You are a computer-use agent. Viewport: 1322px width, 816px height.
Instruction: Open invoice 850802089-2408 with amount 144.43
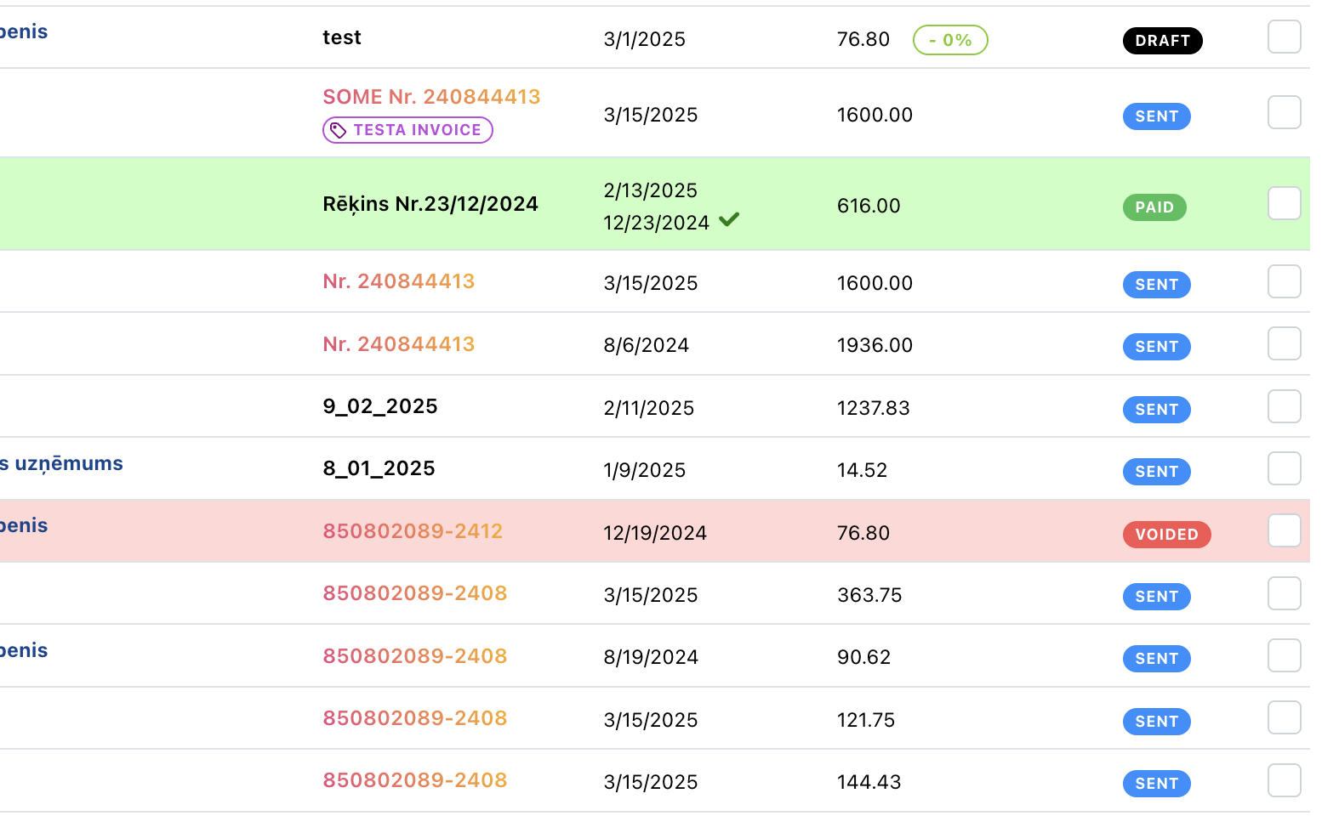(x=415, y=780)
